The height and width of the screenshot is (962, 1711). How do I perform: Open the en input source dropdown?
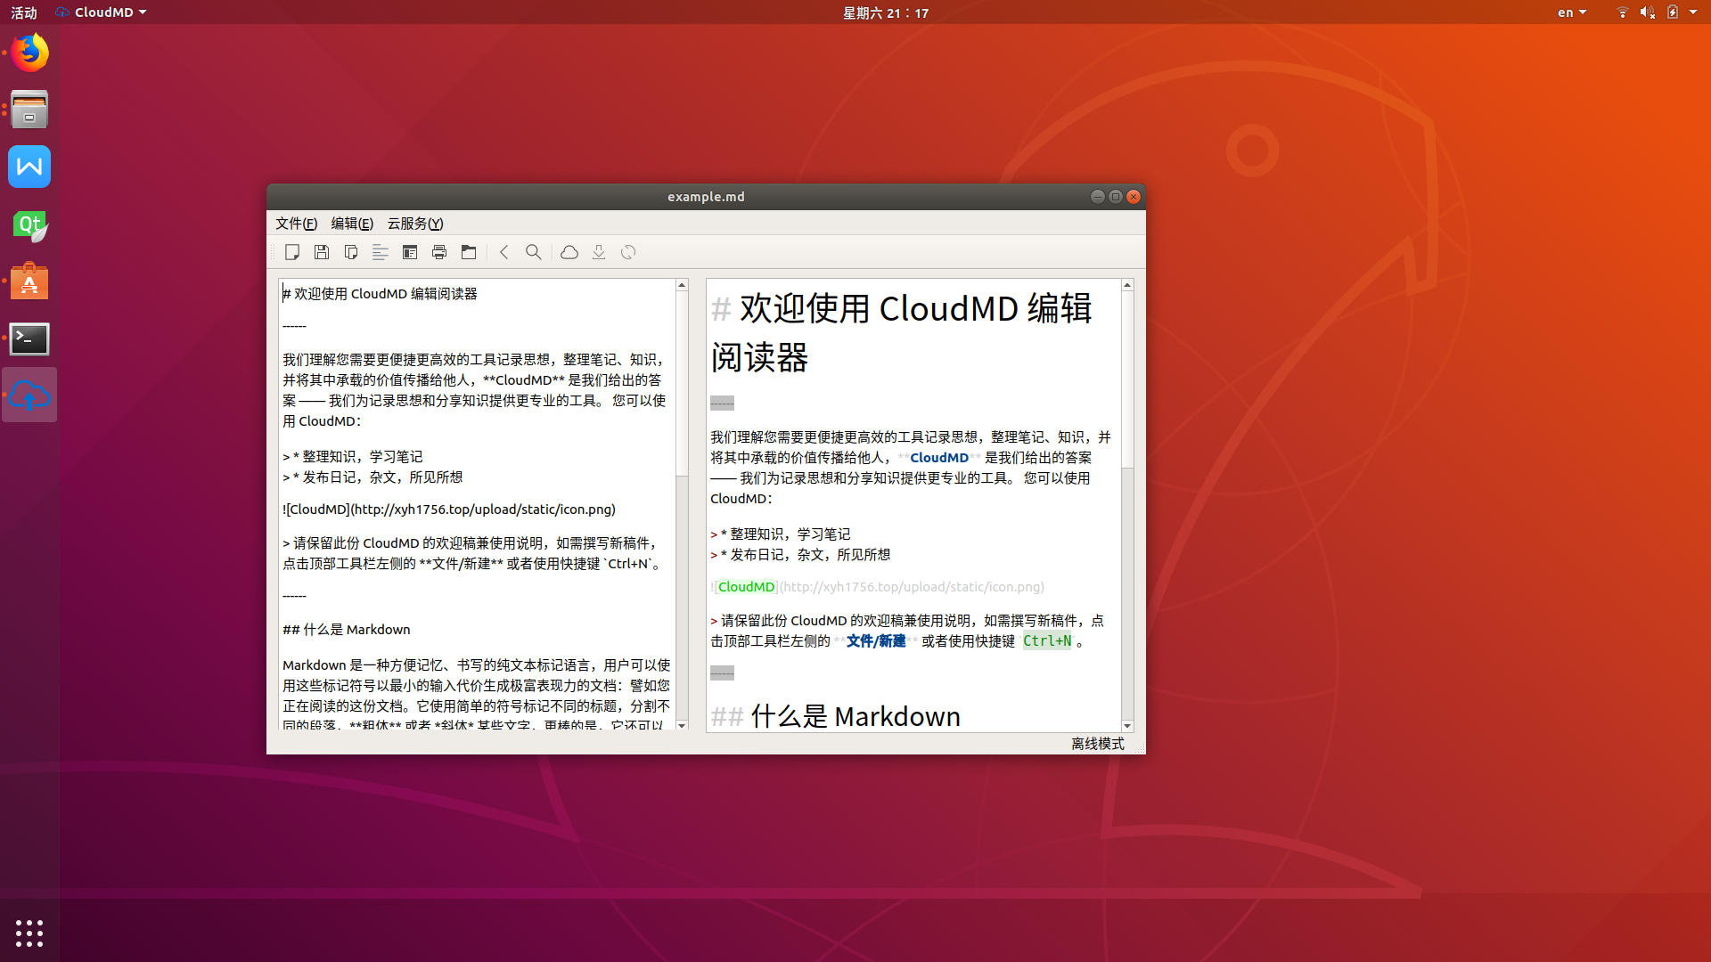[1572, 12]
